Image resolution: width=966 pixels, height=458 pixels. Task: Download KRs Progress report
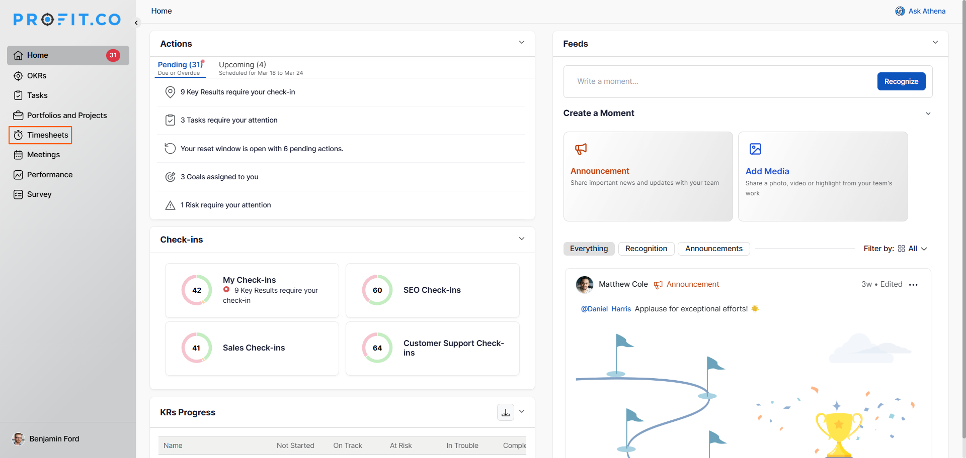tap(505, 412)
